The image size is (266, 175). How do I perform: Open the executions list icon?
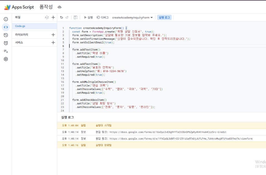6,51
